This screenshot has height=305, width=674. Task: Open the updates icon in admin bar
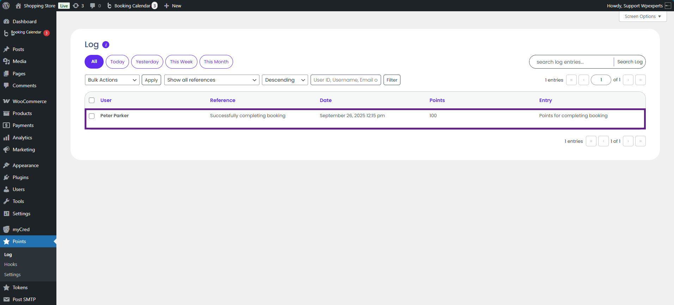click(x=78, y=6)
